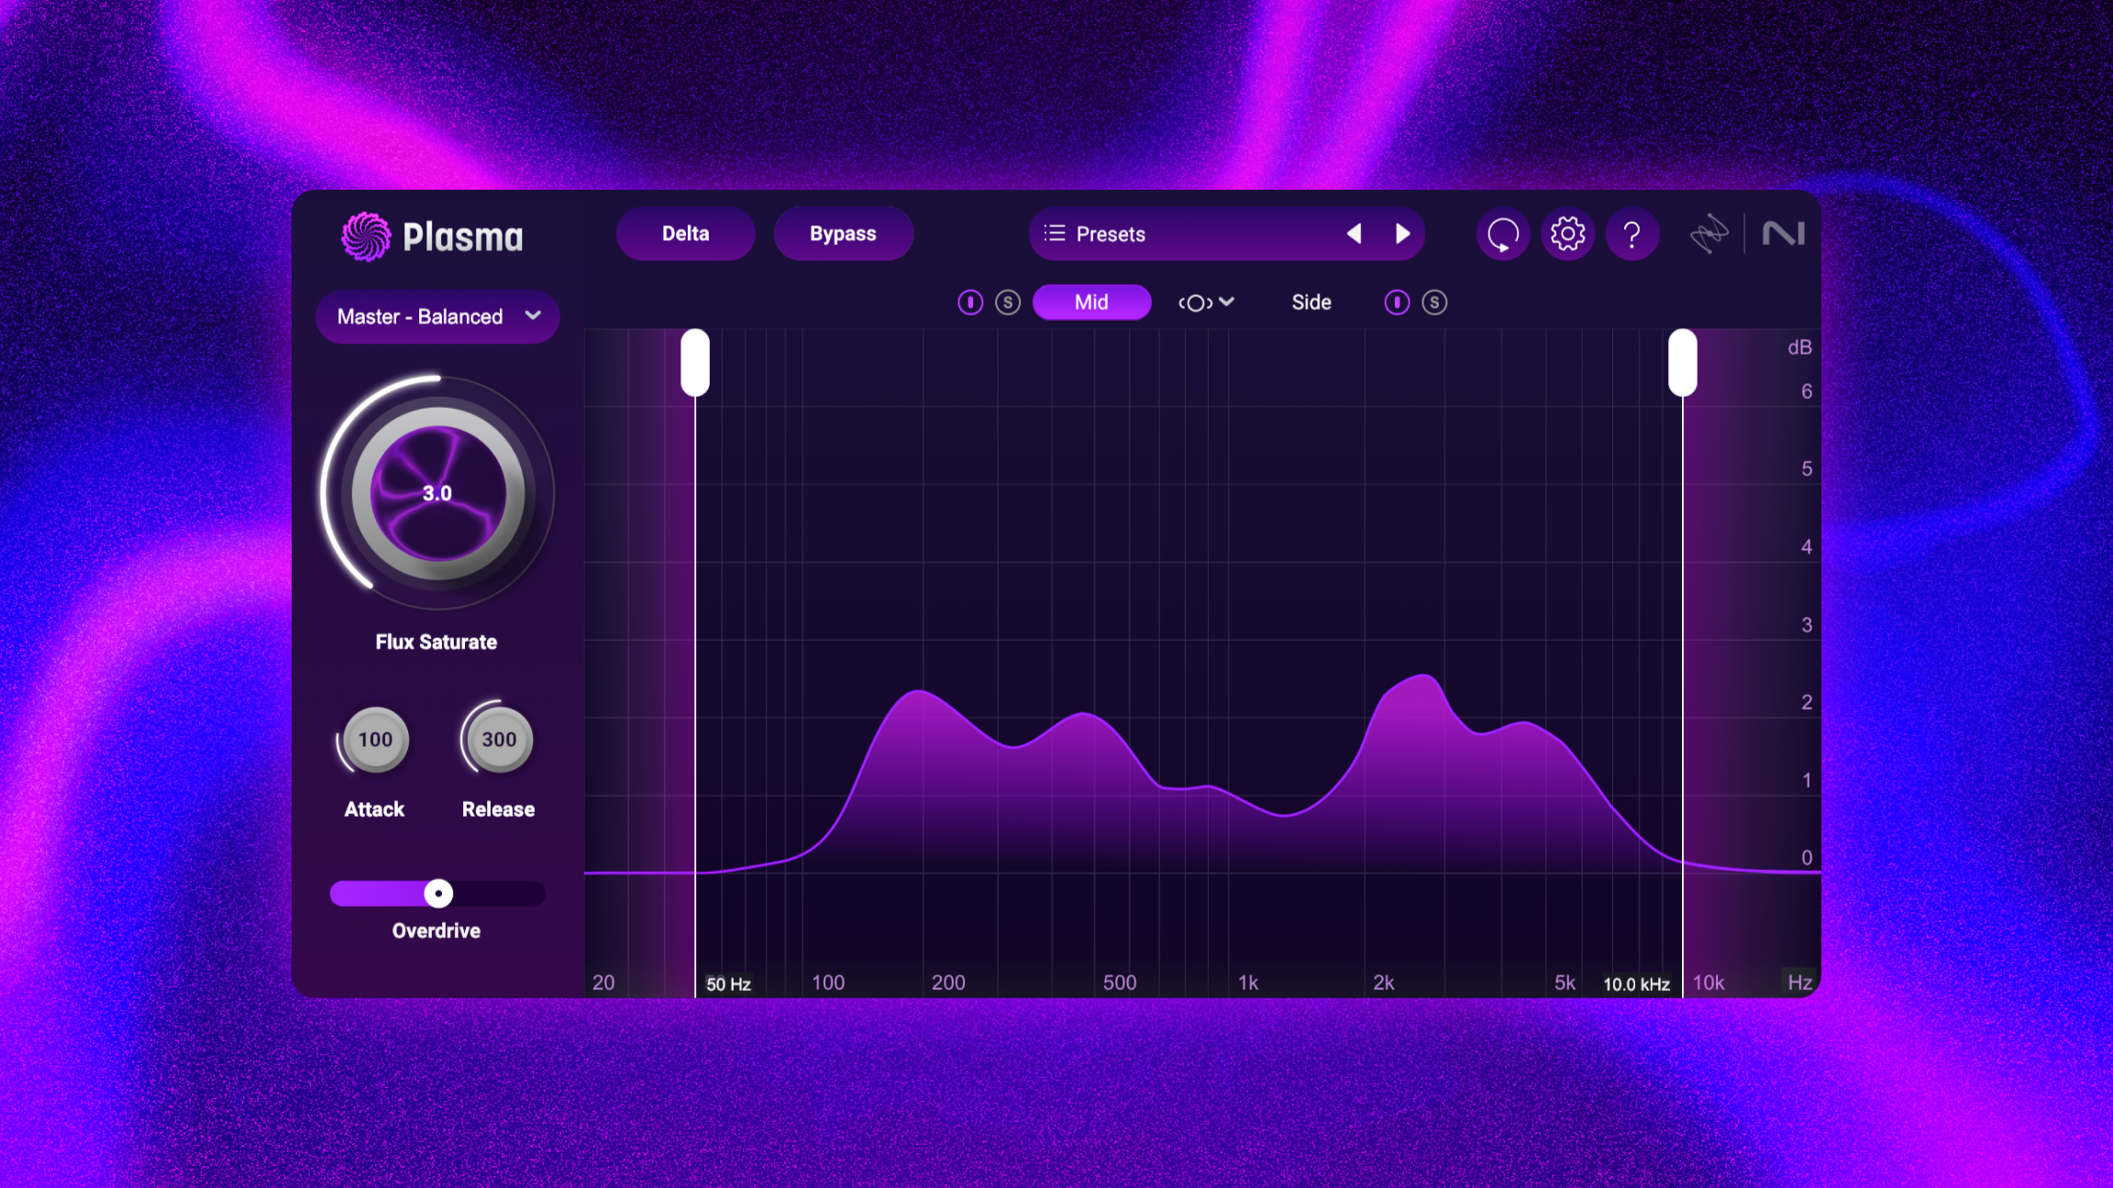This screenshot has height=1188, width=2113.
Task: Click the Plasma spiral logo icon
Action: coord(365,236)
